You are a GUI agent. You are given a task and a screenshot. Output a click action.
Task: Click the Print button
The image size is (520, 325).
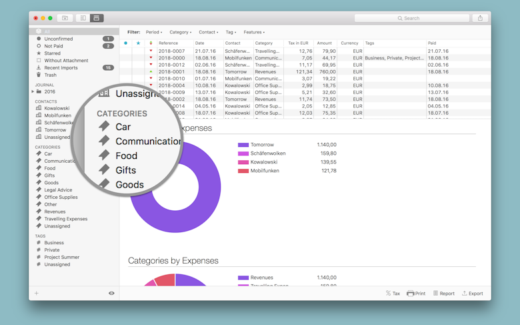[x=416, y=294]
